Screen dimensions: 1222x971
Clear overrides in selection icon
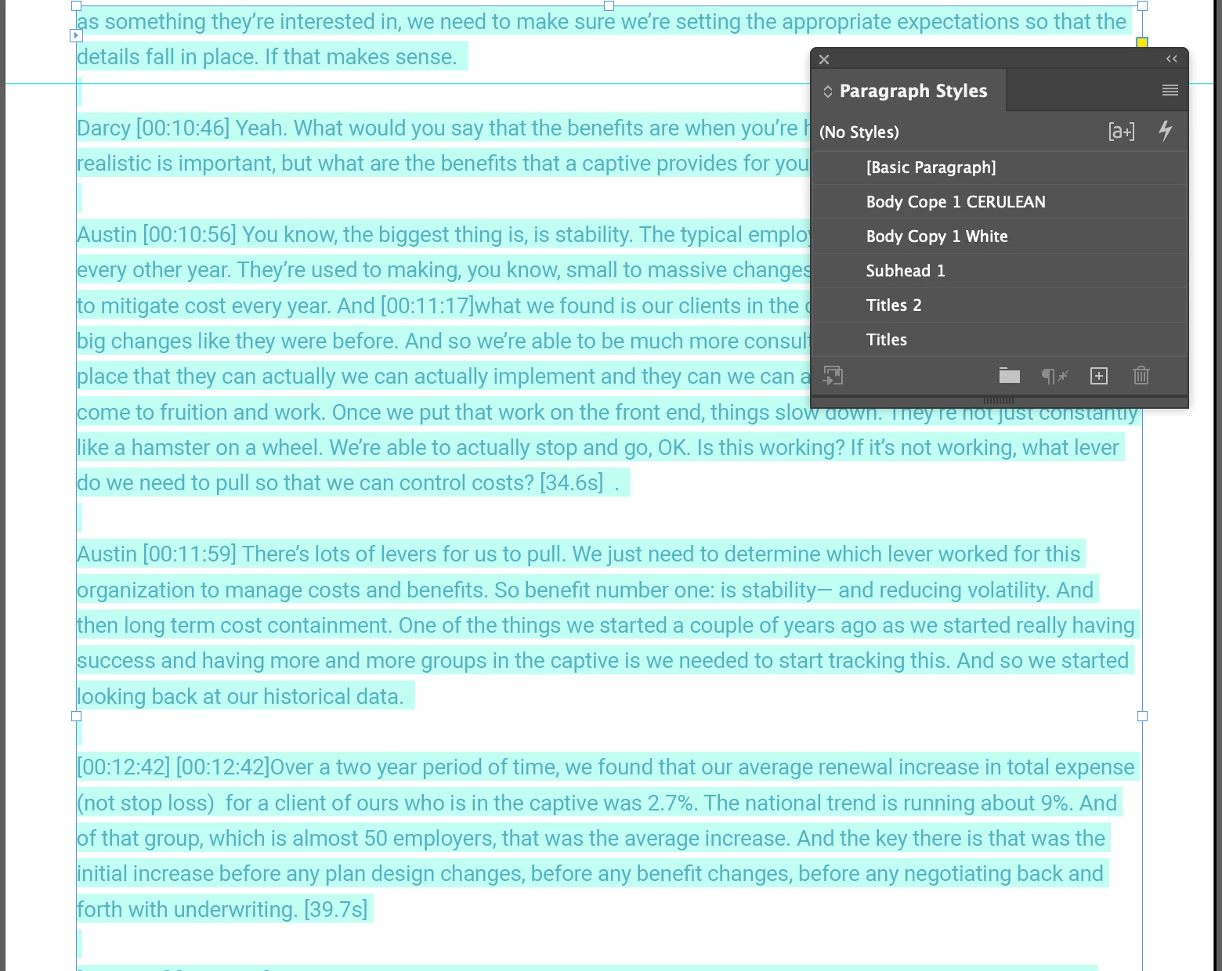1054,377
